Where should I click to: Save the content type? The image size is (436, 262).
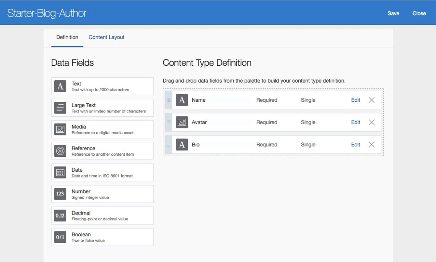(393, 13)
